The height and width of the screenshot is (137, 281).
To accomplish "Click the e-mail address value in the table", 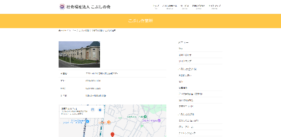I will coord(96,96).
